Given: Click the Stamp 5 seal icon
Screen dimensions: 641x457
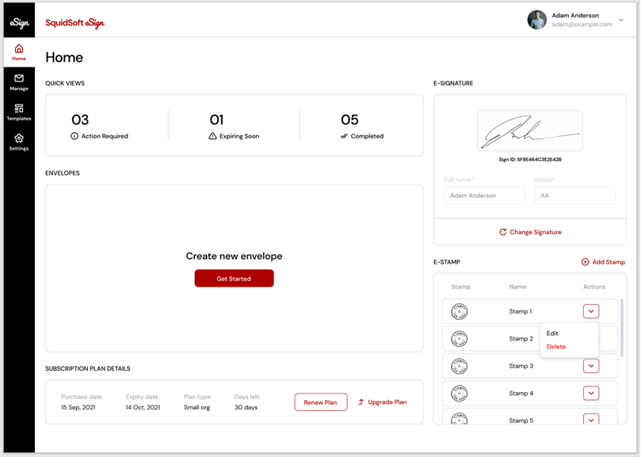Looking at the screenshot, I should click(x=459, y=419).
